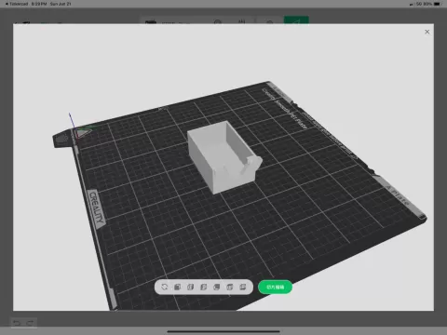This screenshot has height=335, width=447.
Task: Tap the undo arrow in the dimmed background window
Action: pyautogui.click(x=17, y=323)
